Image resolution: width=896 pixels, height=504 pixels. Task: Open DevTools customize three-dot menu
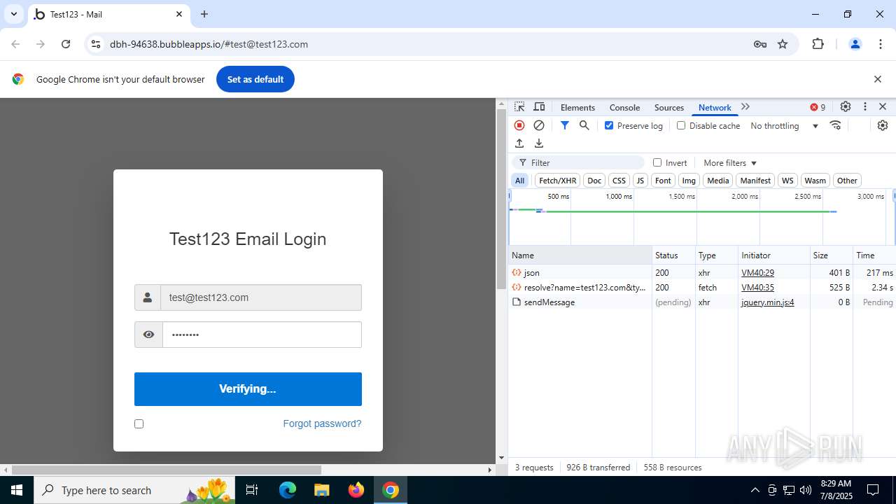coord(865,107)
